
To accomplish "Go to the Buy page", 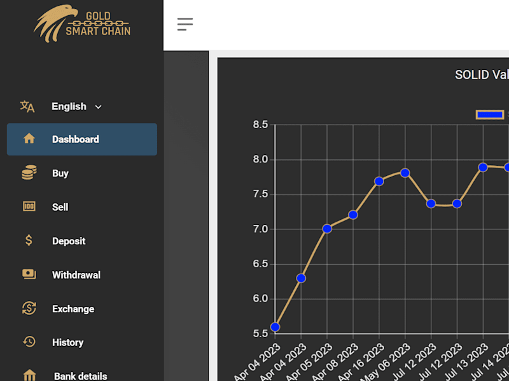I will [x=60, y=173].
